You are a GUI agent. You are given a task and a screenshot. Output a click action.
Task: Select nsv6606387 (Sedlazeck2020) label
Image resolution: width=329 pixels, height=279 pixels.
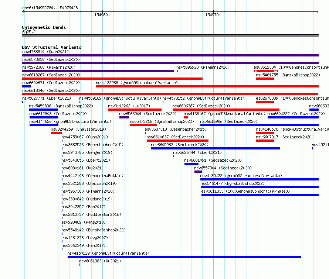point(201,106)
